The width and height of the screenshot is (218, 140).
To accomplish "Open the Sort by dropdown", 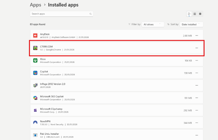I will (x=191, y=24).
